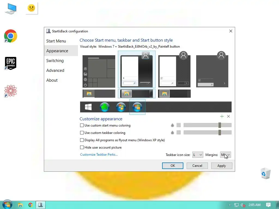279x209 pixels.
Task: Pick taskbar color swatch
Action: 178,133
